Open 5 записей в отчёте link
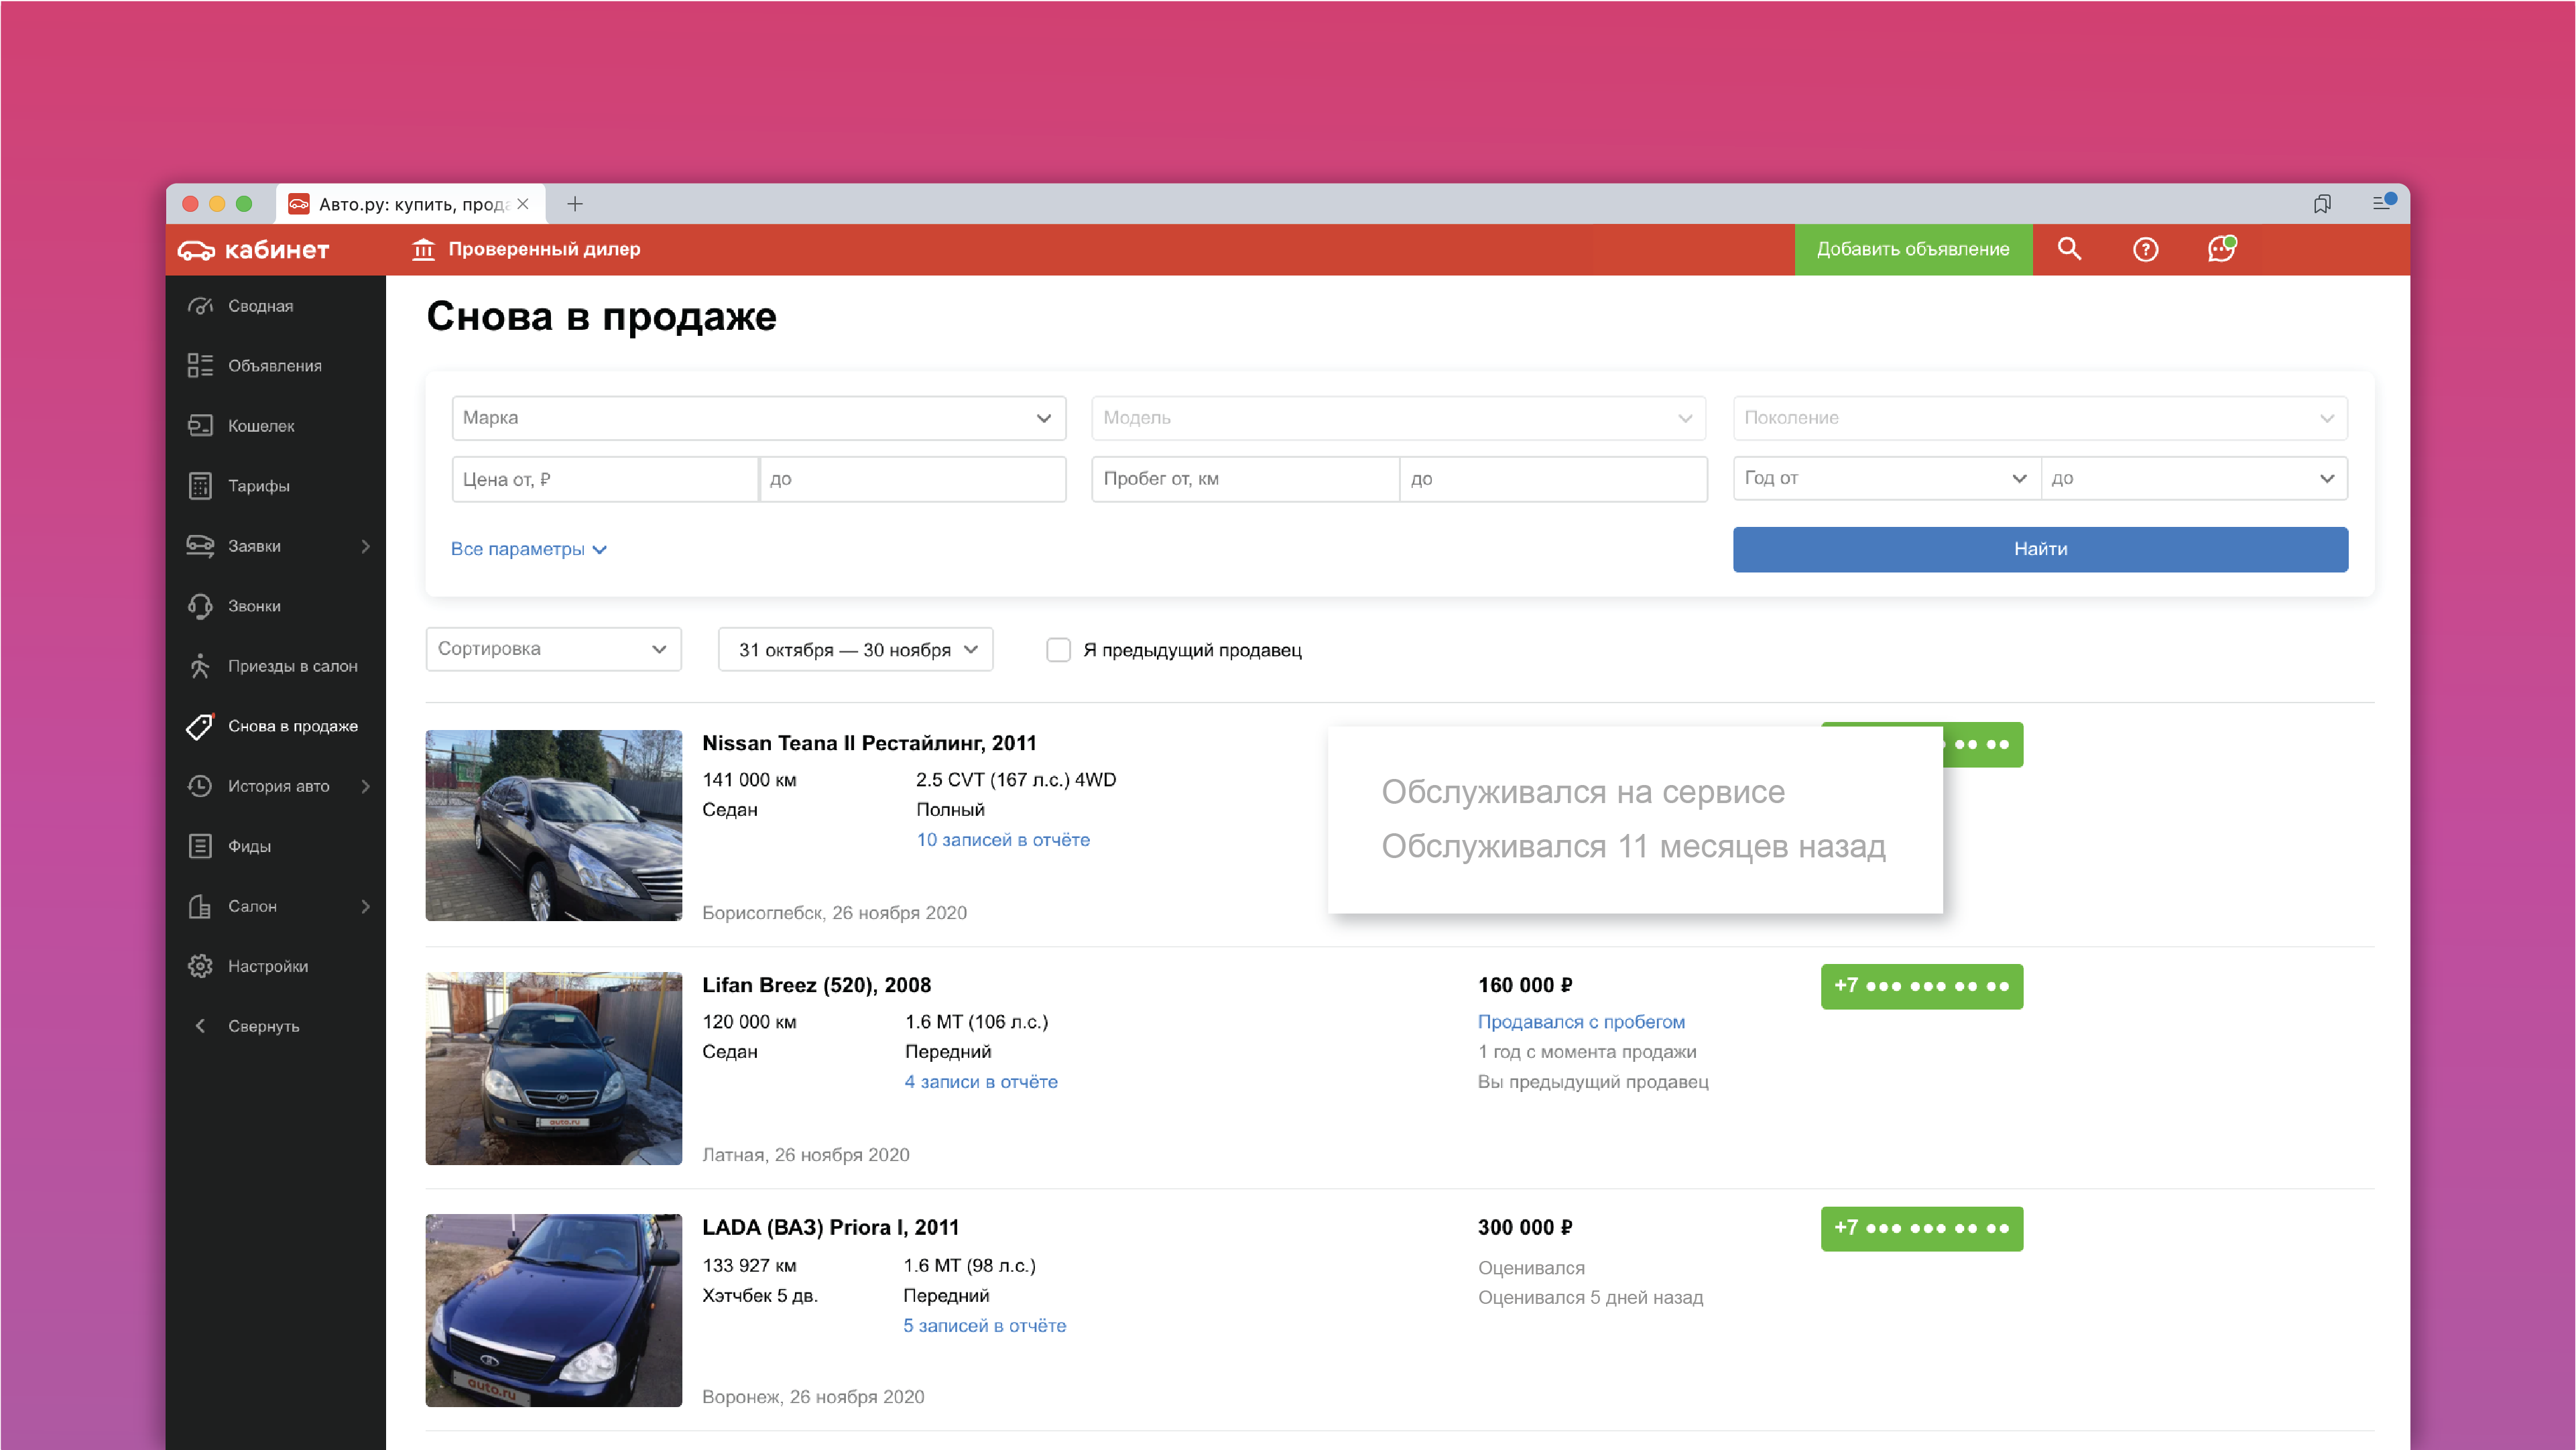 pos(985,1326)
